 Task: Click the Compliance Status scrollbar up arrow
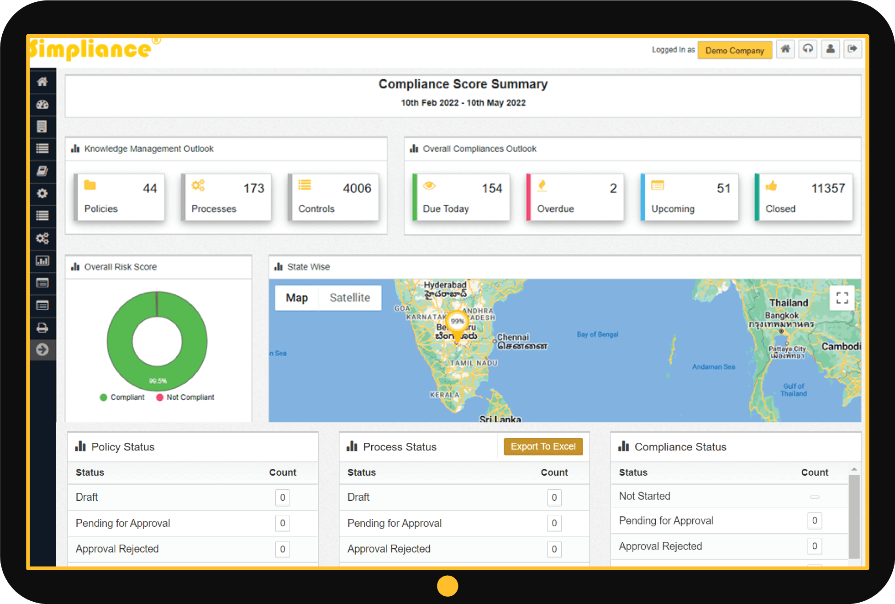[x=854, y=469]
